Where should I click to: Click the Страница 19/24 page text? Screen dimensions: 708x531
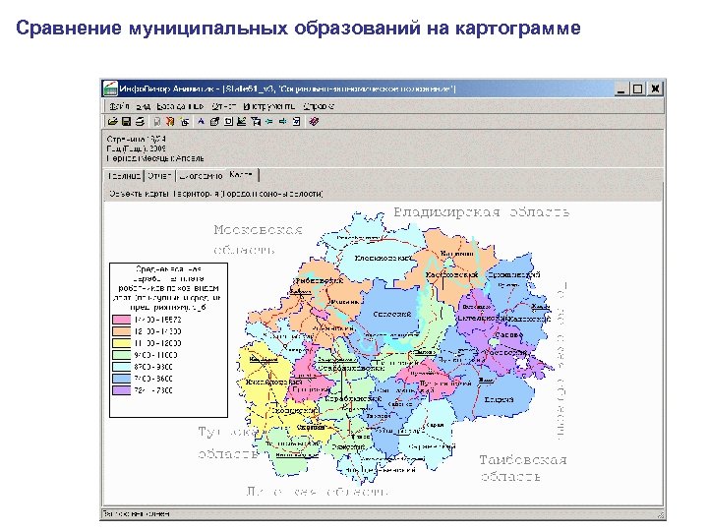point(137,139)
